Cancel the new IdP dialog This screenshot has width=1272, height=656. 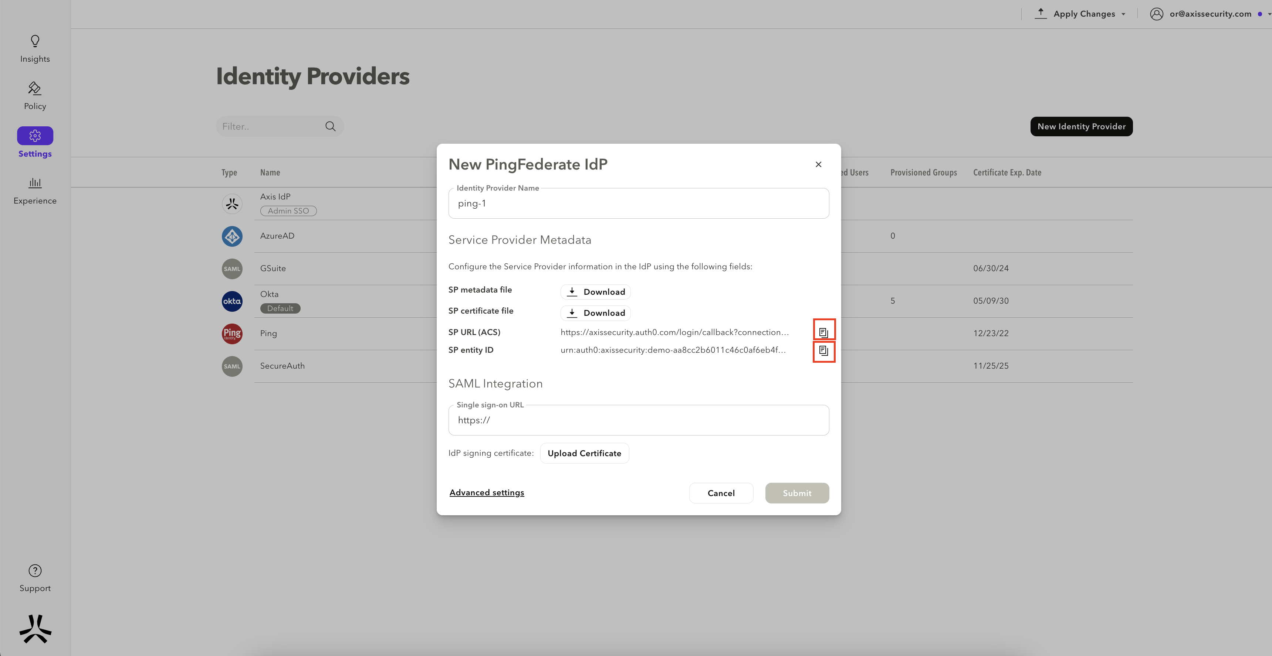[721, 493]
